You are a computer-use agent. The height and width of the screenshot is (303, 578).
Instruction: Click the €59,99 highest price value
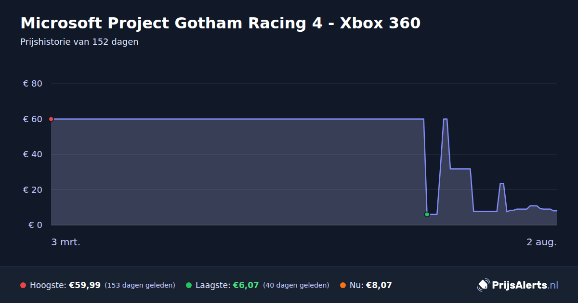tap(85, 285)
